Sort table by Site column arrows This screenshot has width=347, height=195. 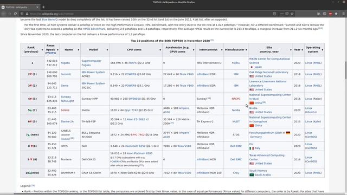pyautogui.click(x=291, y=50)
